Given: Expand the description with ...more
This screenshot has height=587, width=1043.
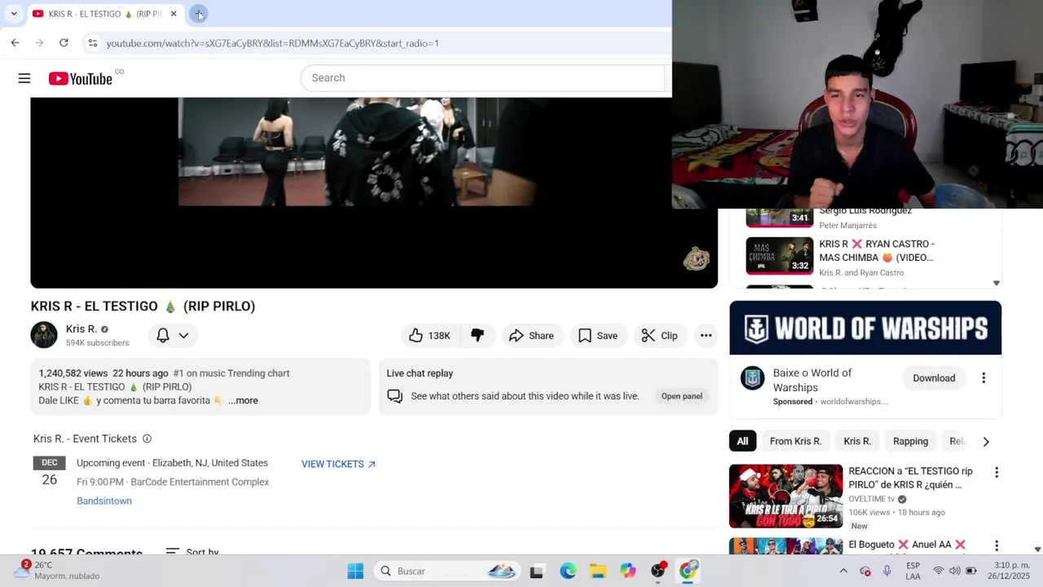Looking at the screenshot, I should click(243, 400).
